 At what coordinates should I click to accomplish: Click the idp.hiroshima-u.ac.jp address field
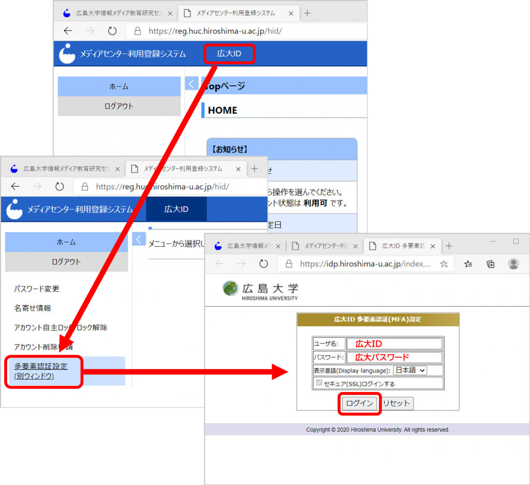pos(365,264)
